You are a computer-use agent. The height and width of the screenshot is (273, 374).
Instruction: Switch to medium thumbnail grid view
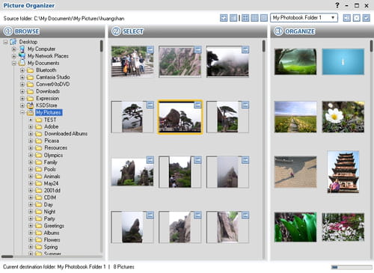coord(254,18)
